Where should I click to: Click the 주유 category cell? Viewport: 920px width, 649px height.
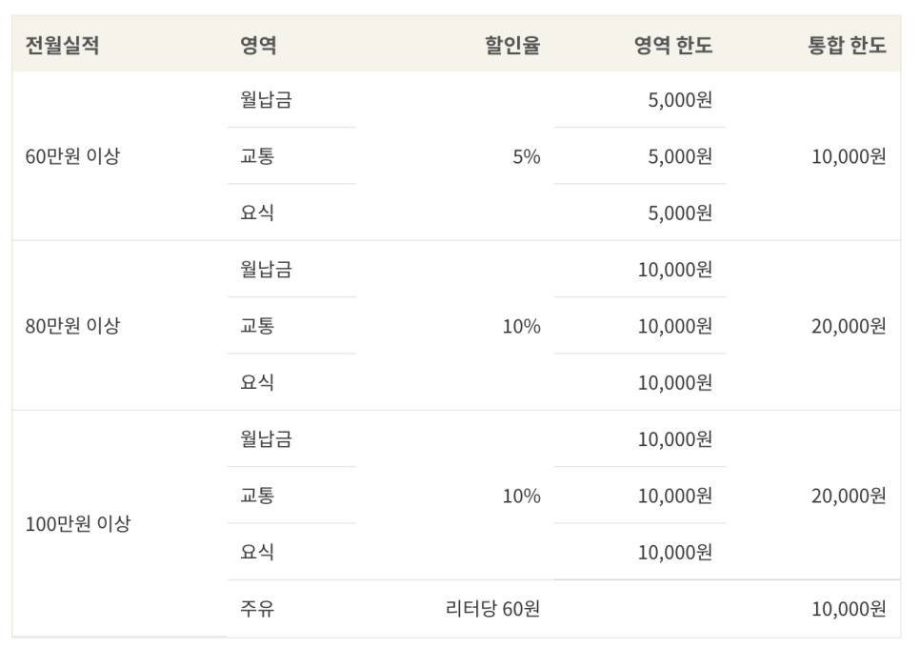point(257,608)
